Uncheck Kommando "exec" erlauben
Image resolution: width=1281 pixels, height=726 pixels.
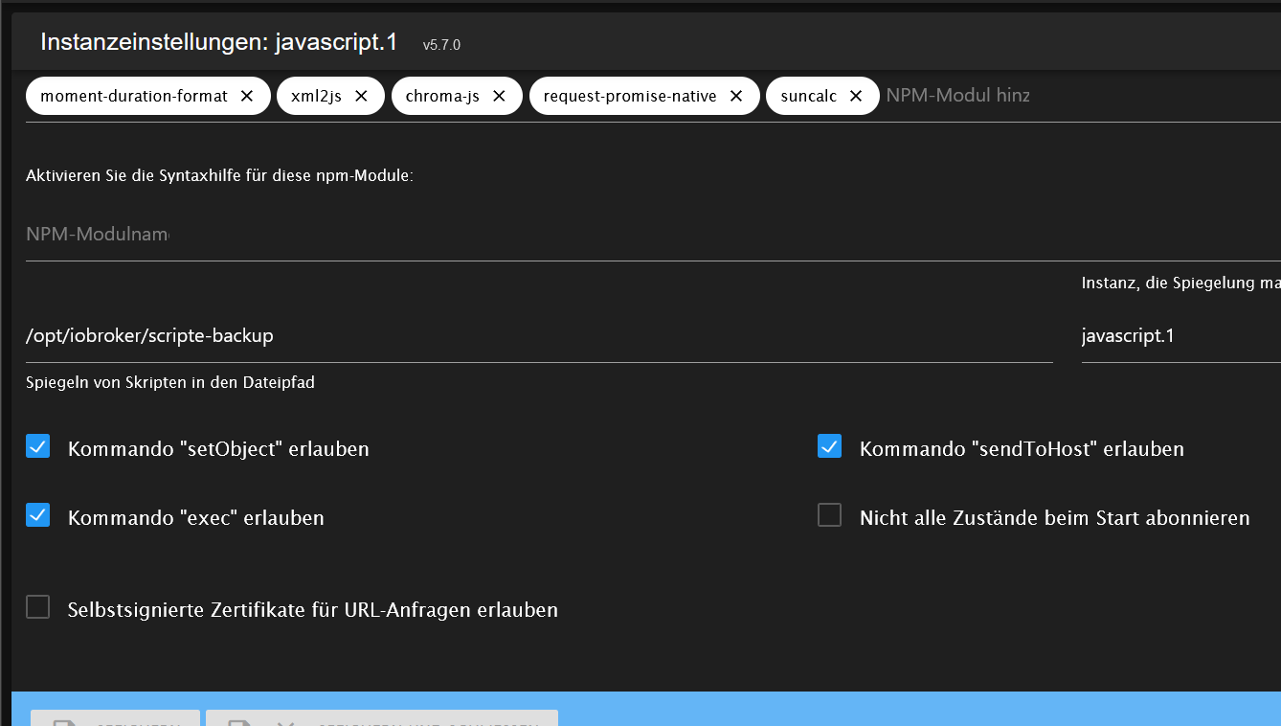click(x=38, y=515)
